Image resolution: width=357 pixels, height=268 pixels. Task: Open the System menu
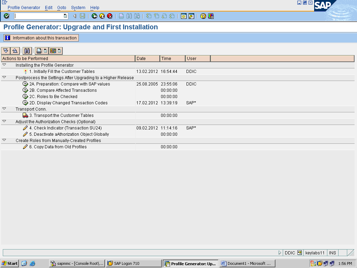click(x=78, y=7)
